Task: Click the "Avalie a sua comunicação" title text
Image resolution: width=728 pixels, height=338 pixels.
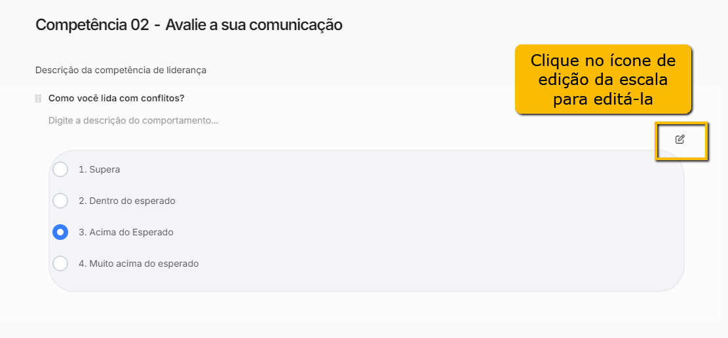Action: pos(254,25)
